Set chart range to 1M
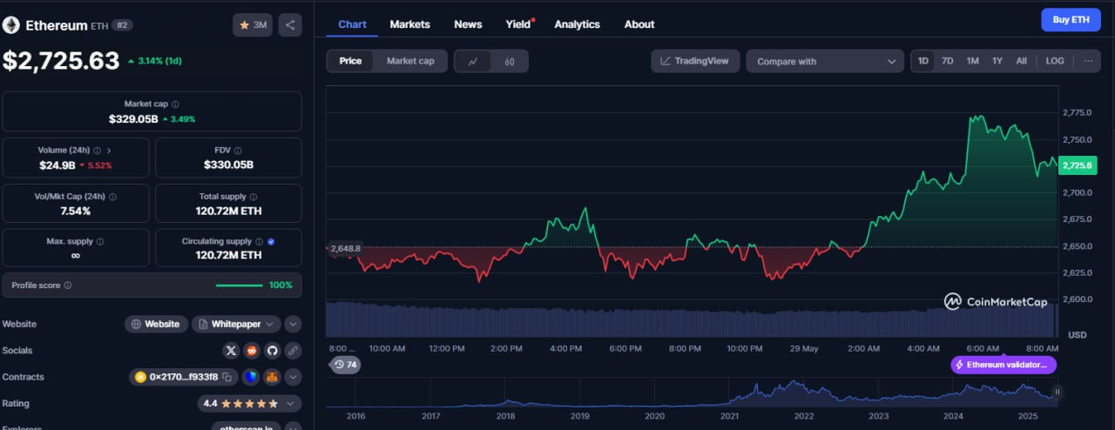The height and width of the screenshot is (430, 1115). point(973,61)
